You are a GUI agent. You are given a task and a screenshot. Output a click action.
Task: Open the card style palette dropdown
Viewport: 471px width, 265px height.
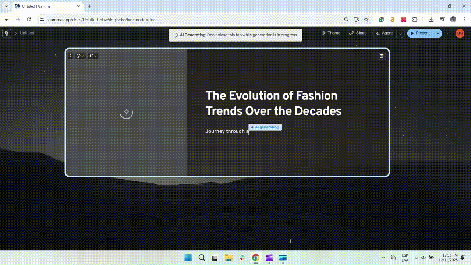click(x=80, y=56)
